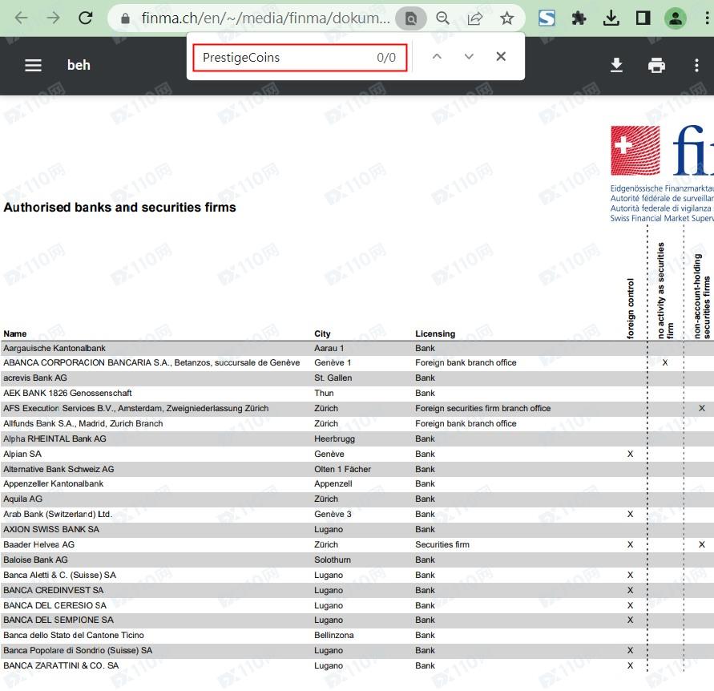
Task: Jump to next find result
Action: [469, 57]
